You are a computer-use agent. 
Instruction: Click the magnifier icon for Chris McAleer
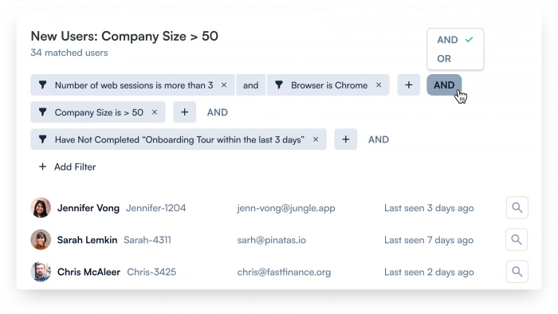[x=517, y=272]
